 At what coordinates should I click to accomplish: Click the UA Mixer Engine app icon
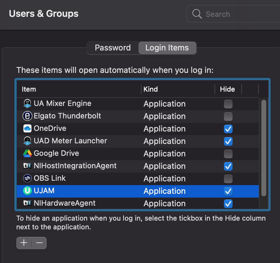point(27,104)
